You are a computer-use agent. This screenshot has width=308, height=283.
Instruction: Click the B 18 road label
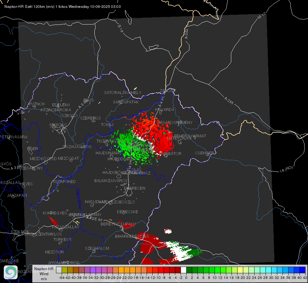point(120,29)
